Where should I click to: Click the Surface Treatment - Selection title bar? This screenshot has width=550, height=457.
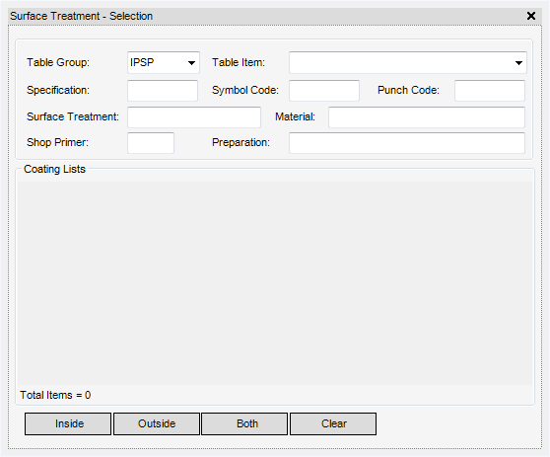(x=266, y=16)
